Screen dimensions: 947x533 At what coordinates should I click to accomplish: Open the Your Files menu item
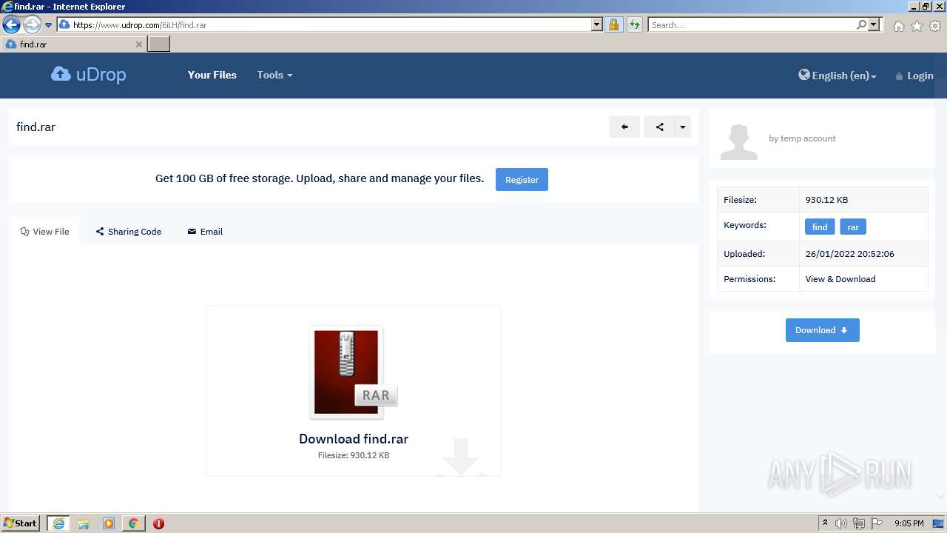pyautogui.click(x=212, y=75)
